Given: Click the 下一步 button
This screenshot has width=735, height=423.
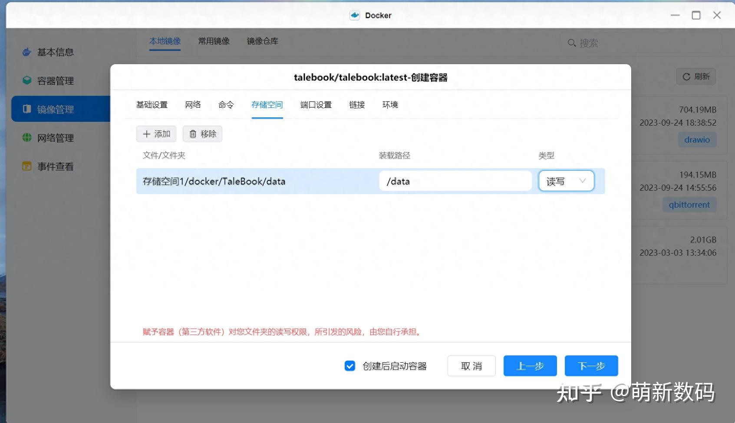Looking at the screenshot, I should [591, 366].
